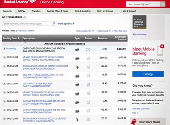The image size is (170, 125).
Task: Click the Description column header
Action: [x=29, y=38]
